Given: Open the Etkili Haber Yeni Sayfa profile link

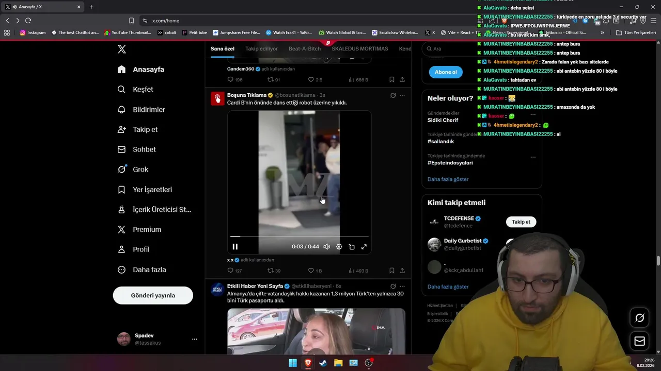Looking at the screenshot, I should pos(255,286).
